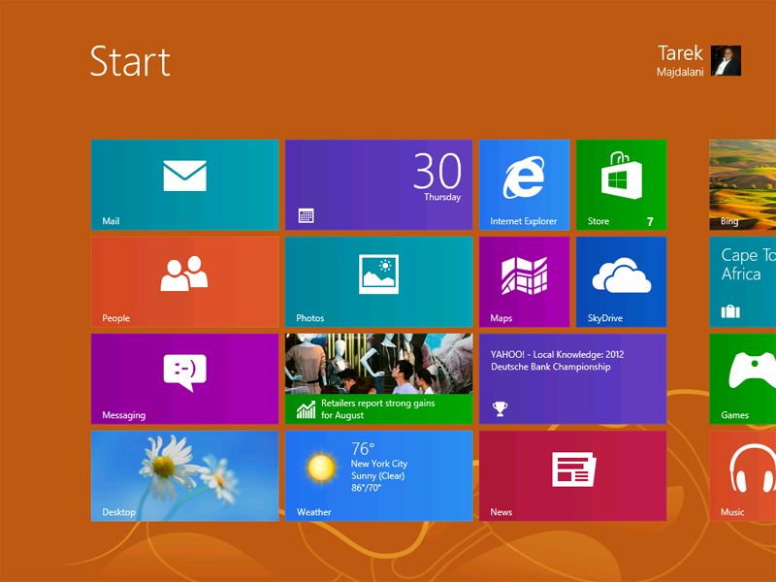Open the Bing landscape tile
The width and height of the screenshot is (776, 582).
click(x=743, y=184)
